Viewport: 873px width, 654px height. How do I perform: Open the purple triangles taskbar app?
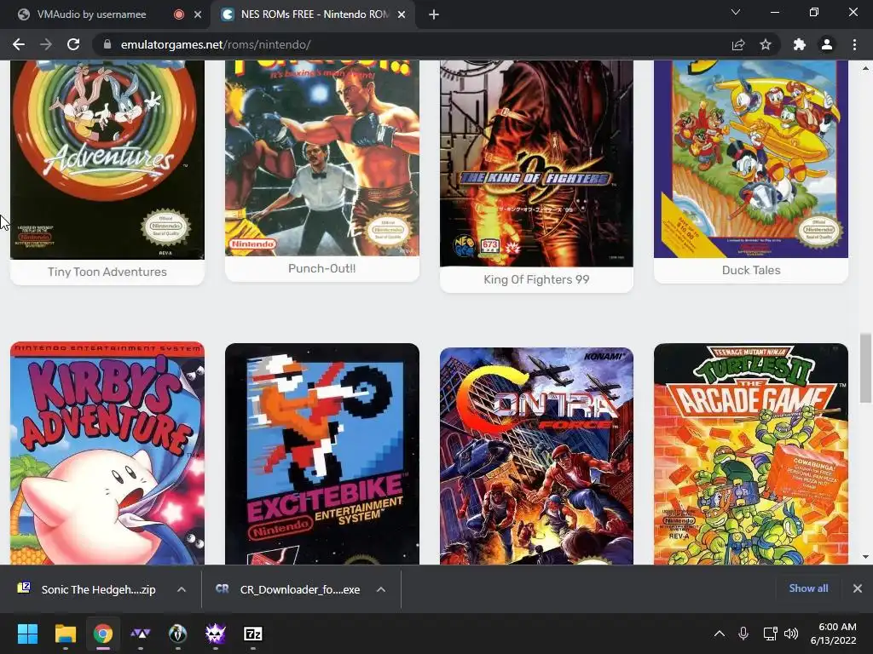(x=141, y=634)
